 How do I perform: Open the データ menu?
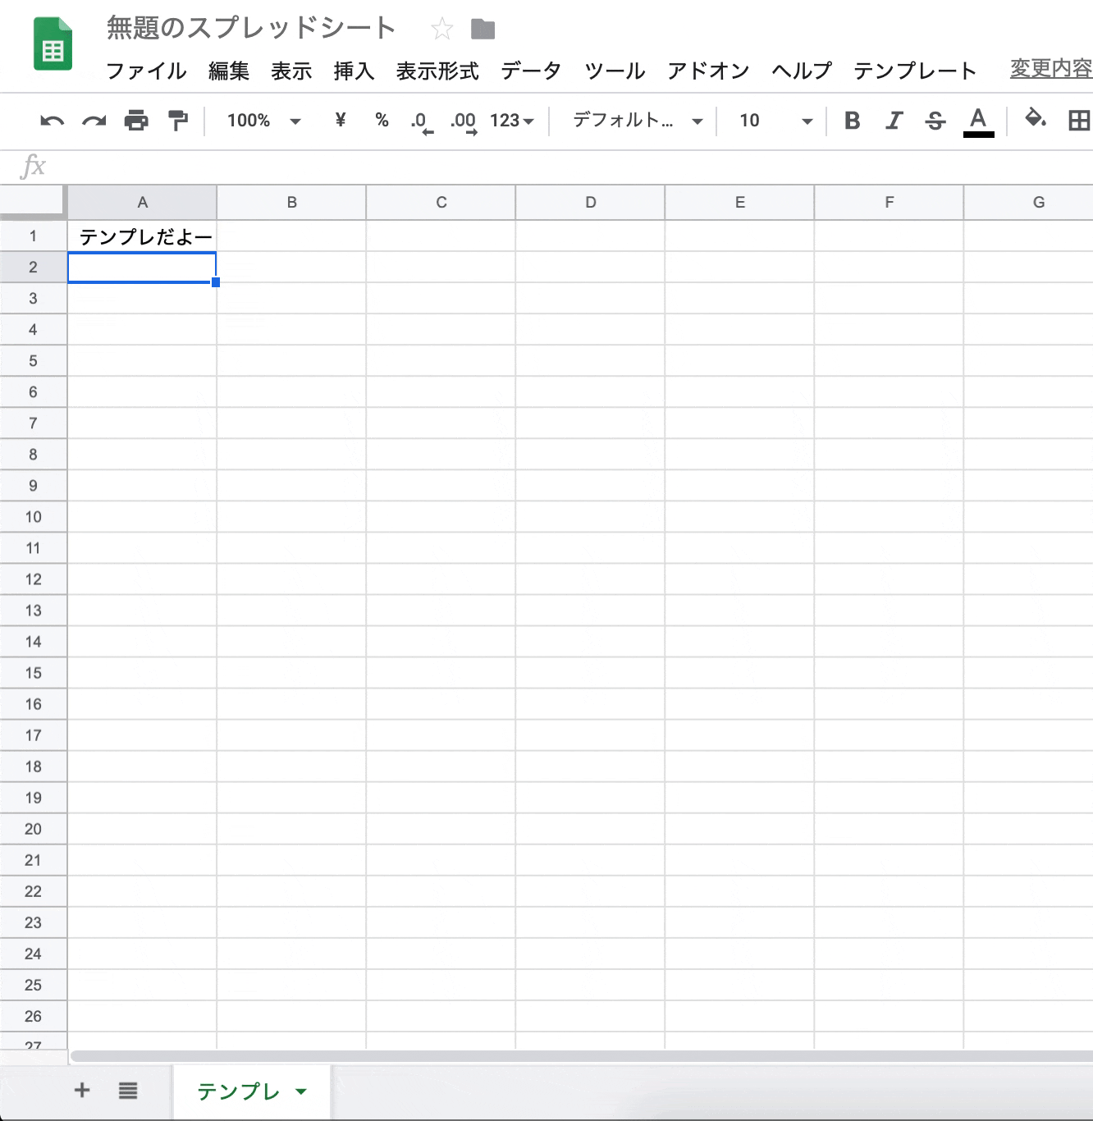click(530, 71)
